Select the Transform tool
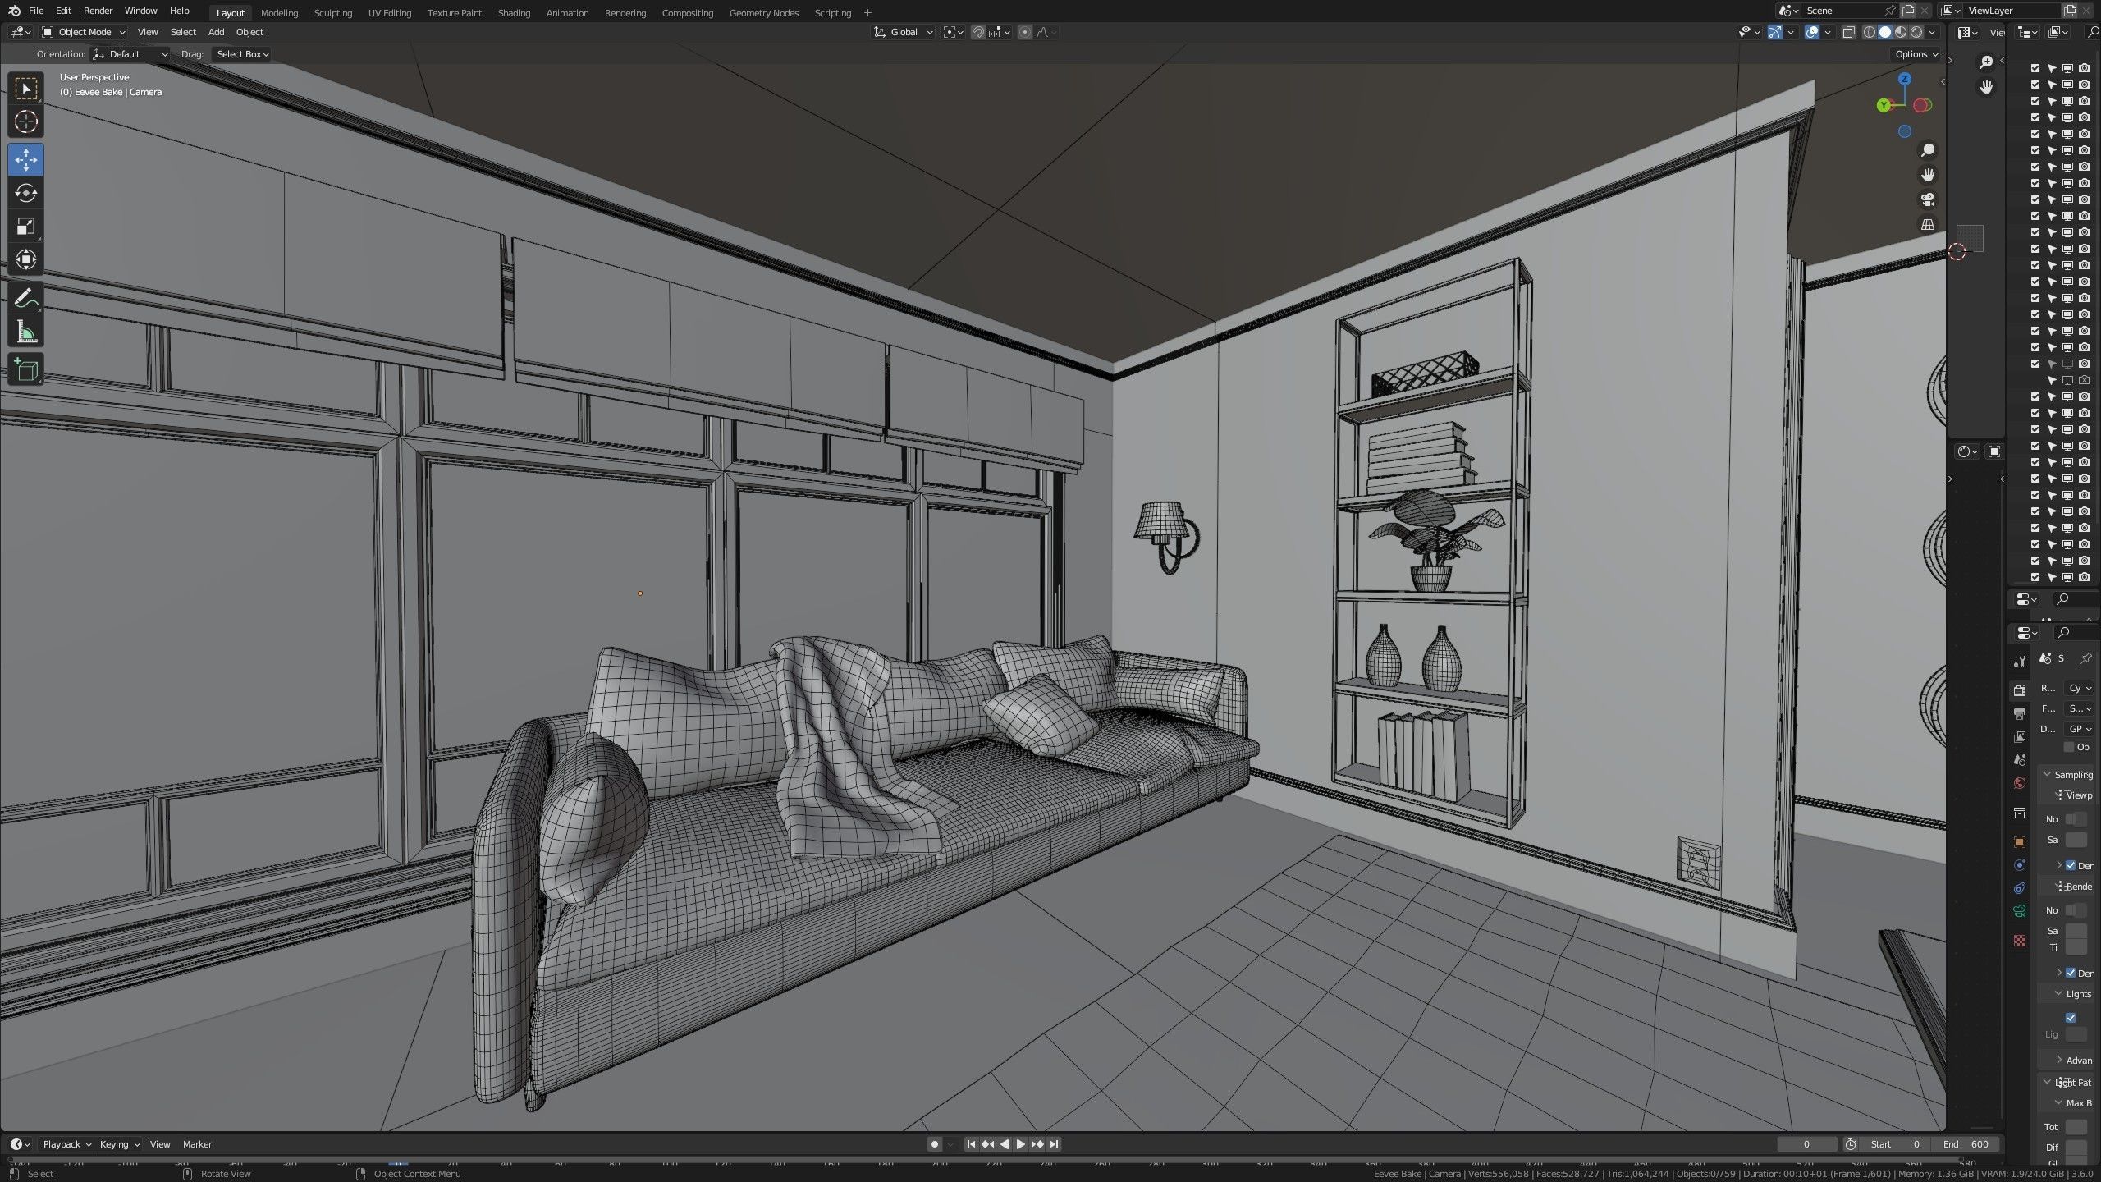2101x1182 pixels. pos(26,260)
